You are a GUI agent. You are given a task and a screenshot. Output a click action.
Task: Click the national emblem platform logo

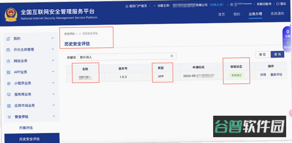click(11, 15)
